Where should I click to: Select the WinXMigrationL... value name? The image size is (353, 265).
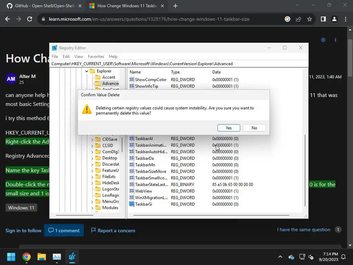click(x=152, y=197)
